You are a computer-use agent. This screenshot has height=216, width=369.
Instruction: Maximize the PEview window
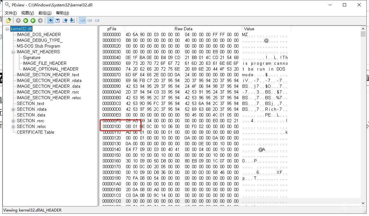click(344, 5)
